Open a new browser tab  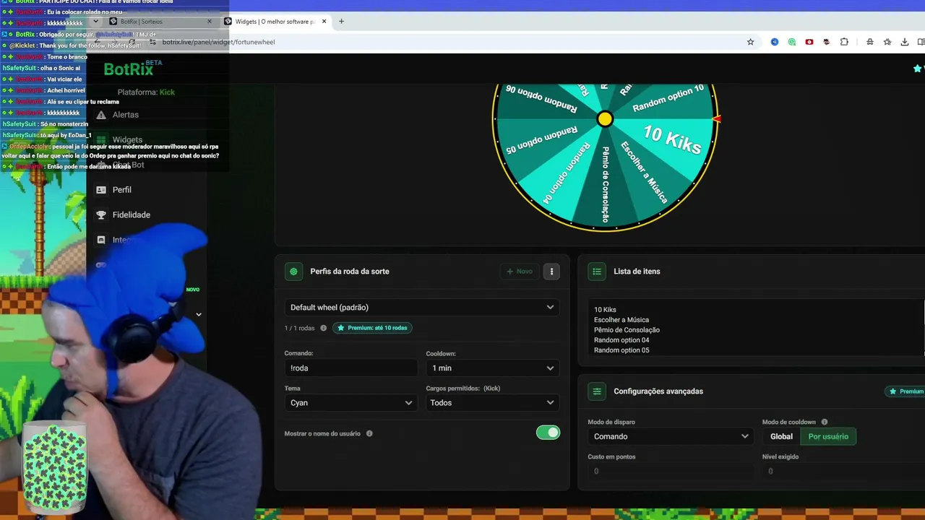[341, 22]
